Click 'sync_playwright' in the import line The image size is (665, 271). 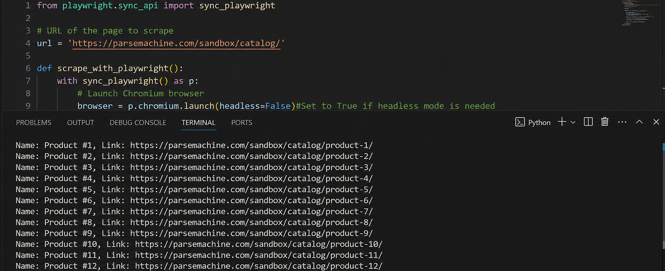click(237, 6)
